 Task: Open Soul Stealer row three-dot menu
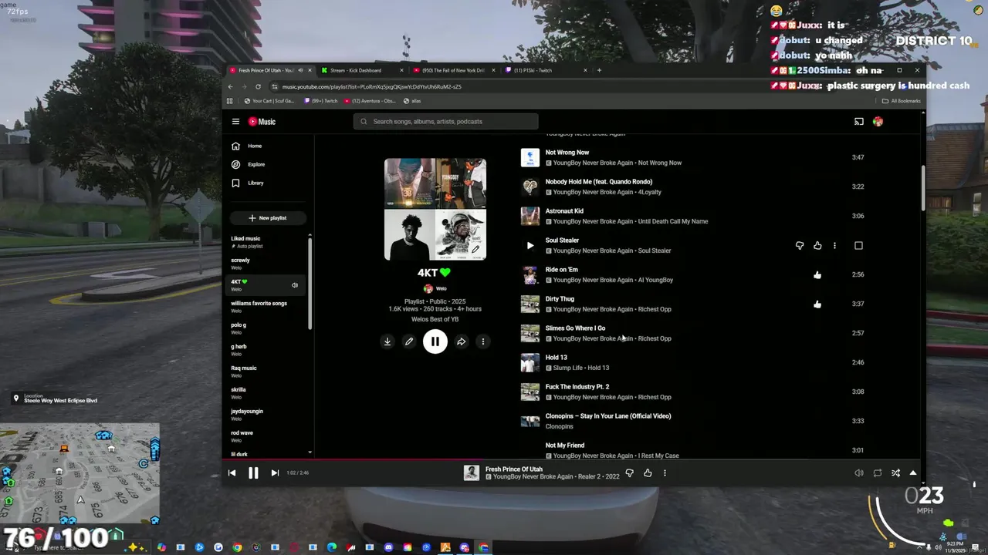(834, 245)
